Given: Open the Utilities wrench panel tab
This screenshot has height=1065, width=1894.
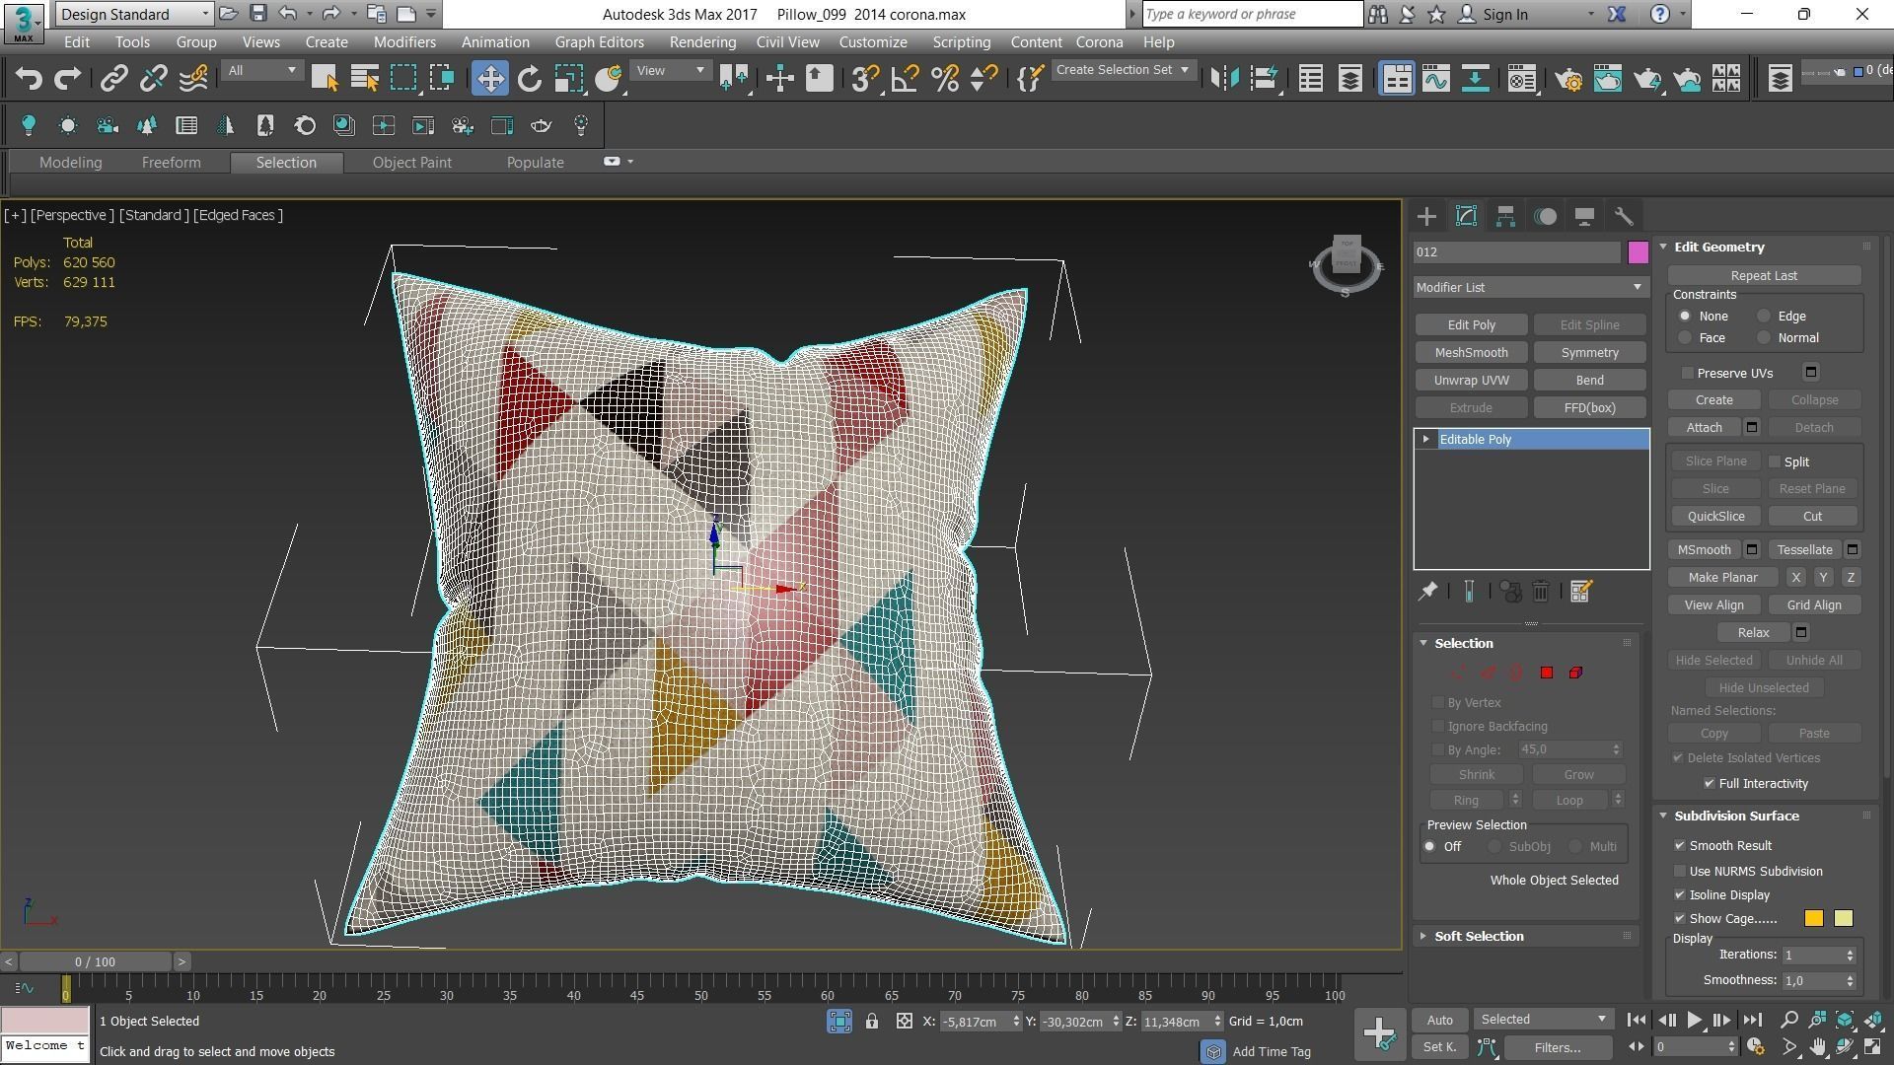Looking at the screenshot, I should click(x=1624, y=217).
